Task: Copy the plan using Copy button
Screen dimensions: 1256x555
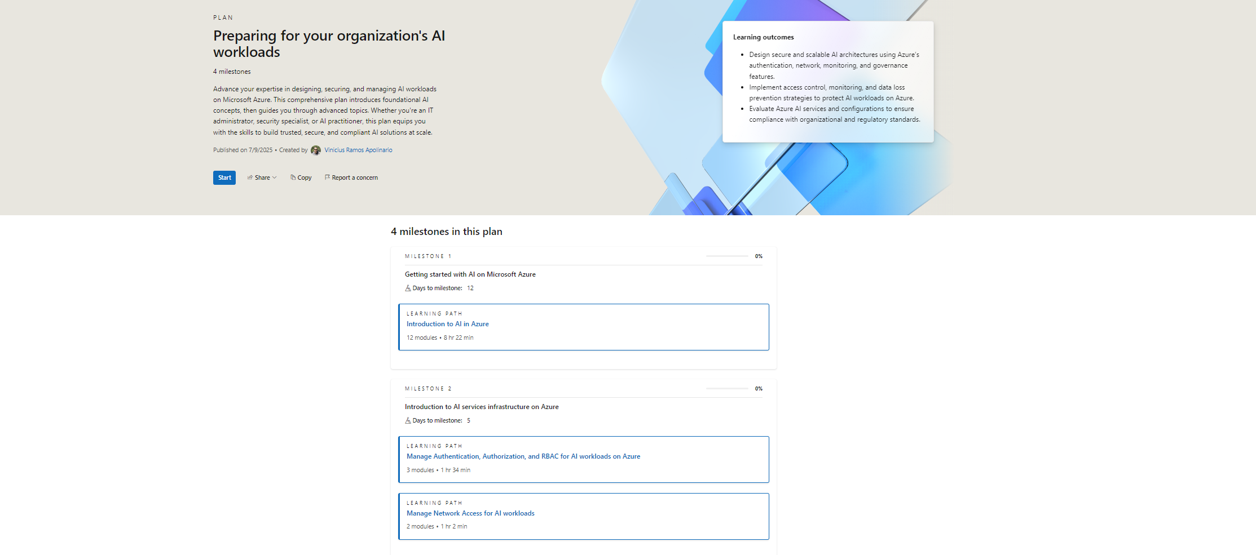Action: (301, 177)
